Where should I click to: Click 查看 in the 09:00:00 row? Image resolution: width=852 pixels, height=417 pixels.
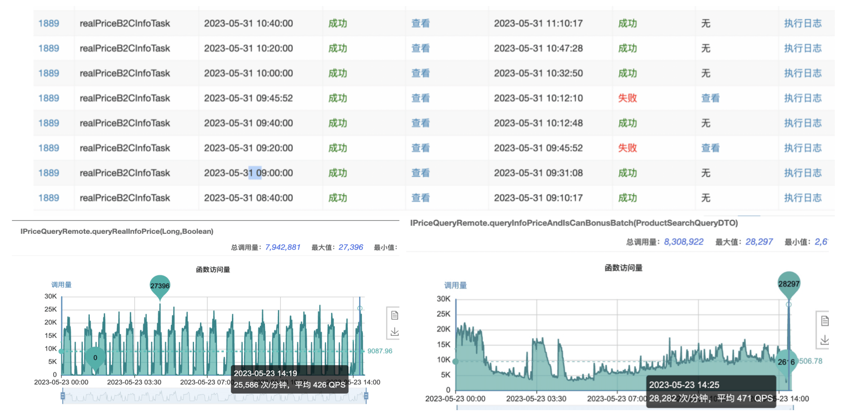click(420, 172)
